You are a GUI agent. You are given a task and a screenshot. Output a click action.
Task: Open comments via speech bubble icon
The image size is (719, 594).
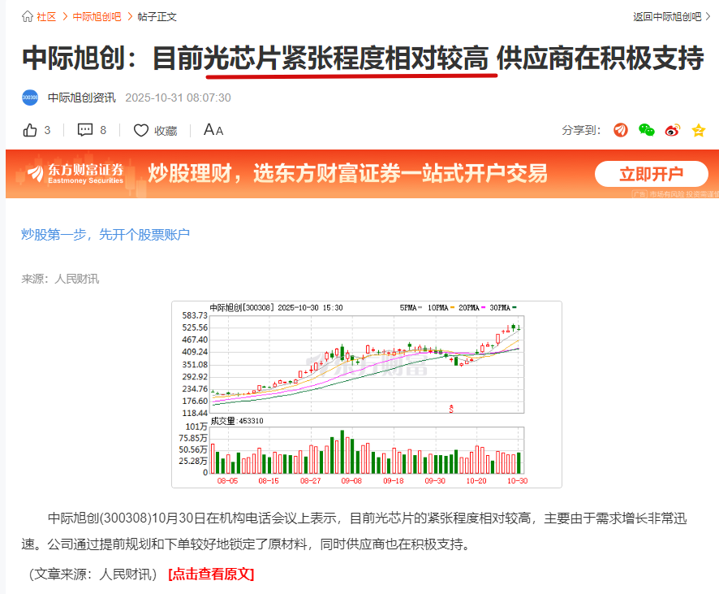[x=85, y=130]
